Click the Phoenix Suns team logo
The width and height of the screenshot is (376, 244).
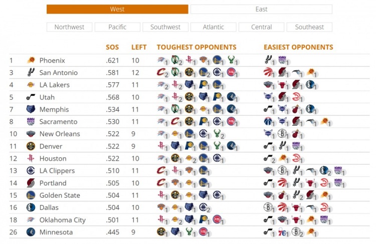point(31,61)
